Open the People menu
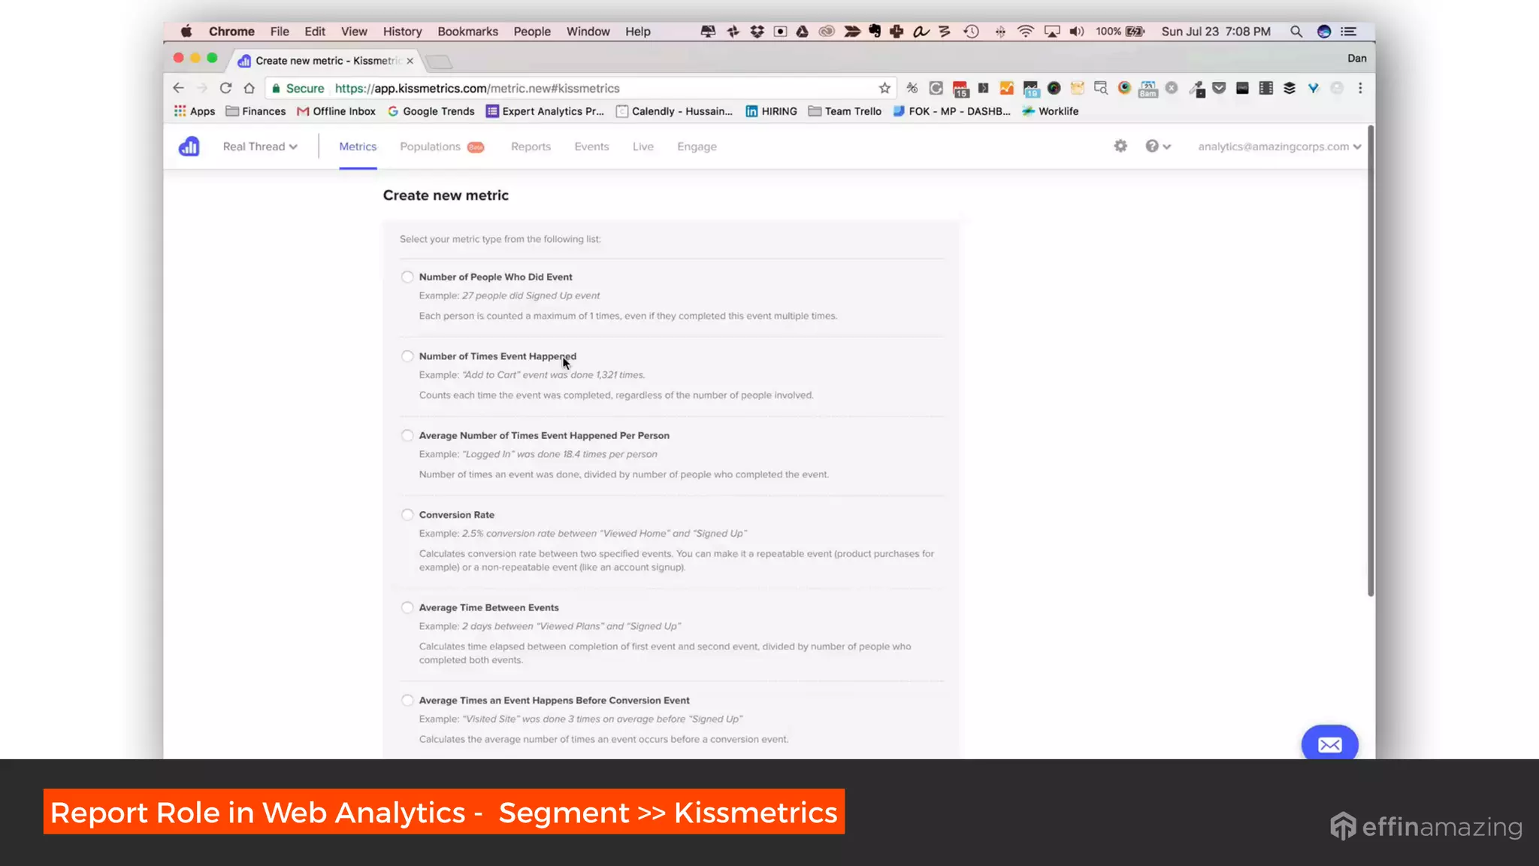 pos(532,32)
